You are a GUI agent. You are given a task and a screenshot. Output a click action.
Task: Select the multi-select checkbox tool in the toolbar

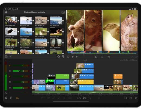pyautogui.click(x=79, y=98)
